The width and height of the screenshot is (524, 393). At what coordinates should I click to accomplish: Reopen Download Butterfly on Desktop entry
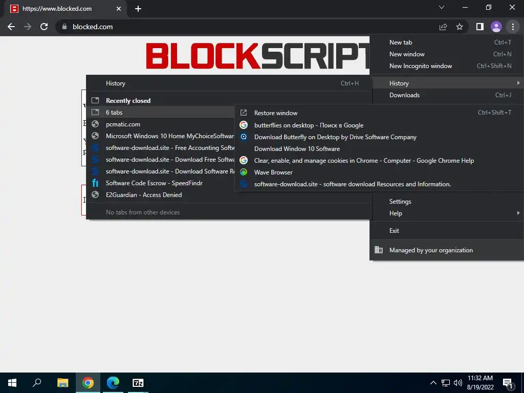pos(379,137)
